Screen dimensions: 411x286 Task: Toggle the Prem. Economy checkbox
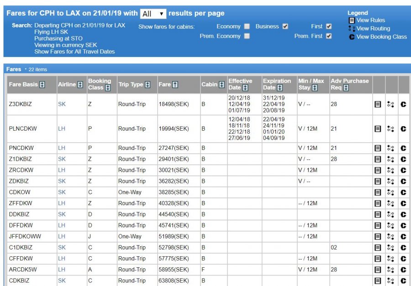tap(247, 36)
